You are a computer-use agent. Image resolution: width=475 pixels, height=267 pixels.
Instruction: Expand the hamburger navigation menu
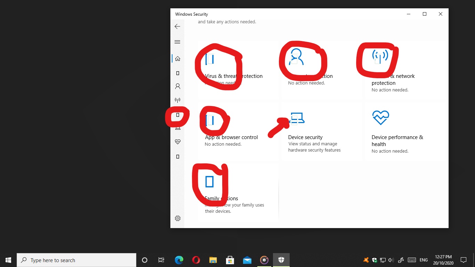tap(177, 42)
